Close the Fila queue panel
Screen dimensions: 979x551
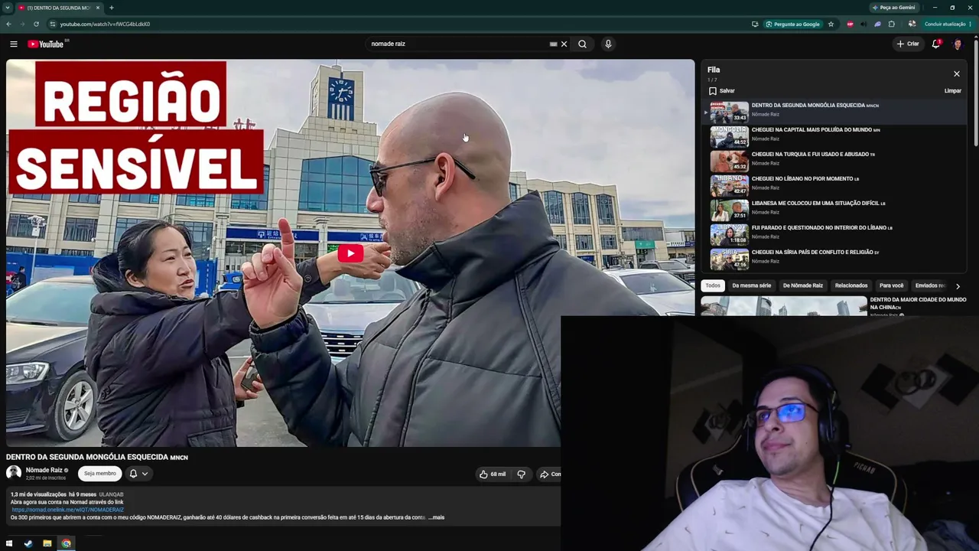pos(956,74)
